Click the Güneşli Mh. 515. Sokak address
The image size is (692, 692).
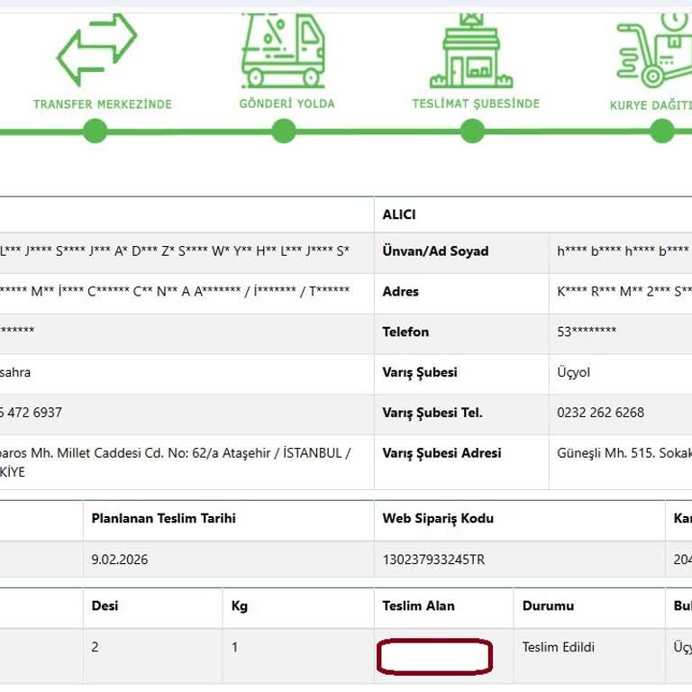[x=624, y=453]
